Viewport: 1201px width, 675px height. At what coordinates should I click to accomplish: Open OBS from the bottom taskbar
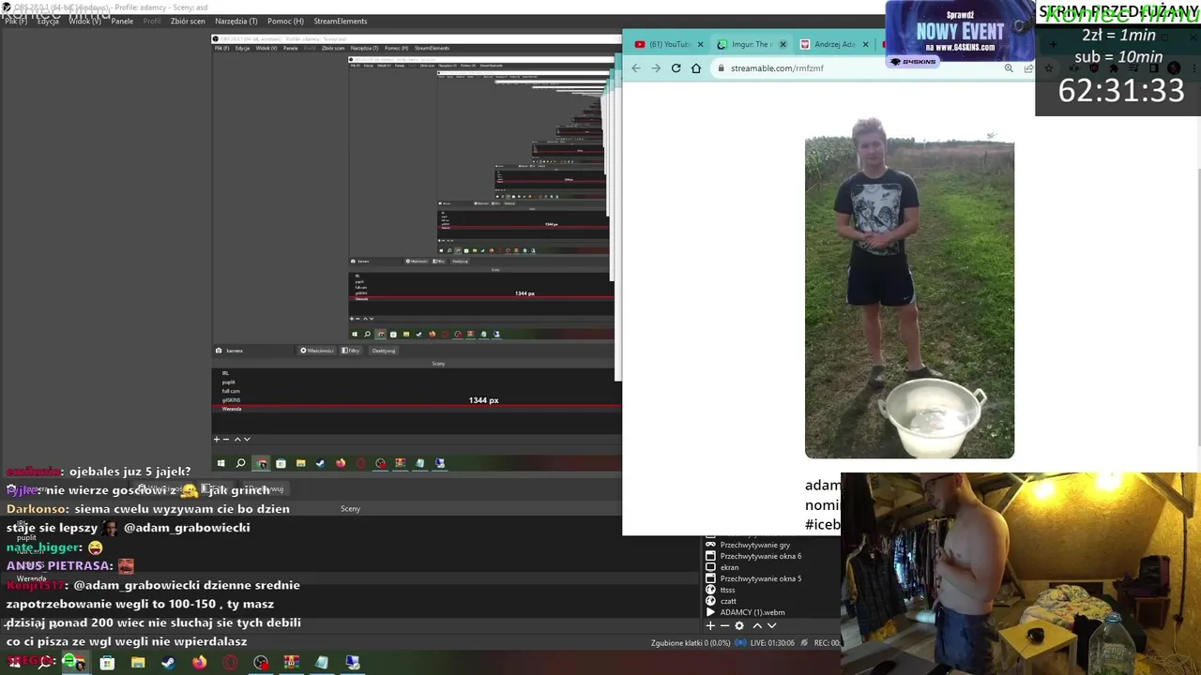(261, 663)
